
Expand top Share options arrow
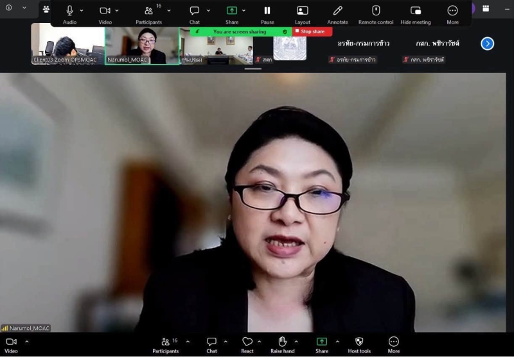(x=244, y=11)
